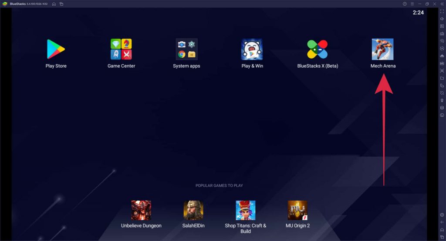Click the Android home icon in the sidebar

coord(442,230)
